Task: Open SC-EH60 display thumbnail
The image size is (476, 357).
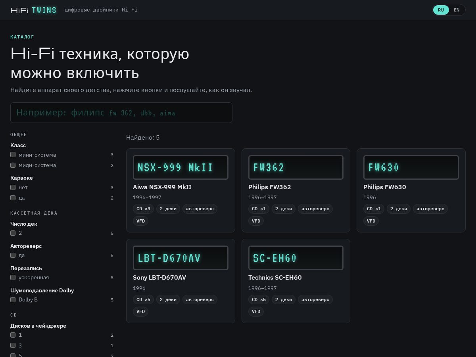Action: (x=296, y=258)
